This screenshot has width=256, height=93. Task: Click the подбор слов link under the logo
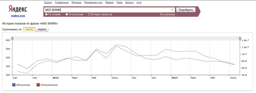18,16
